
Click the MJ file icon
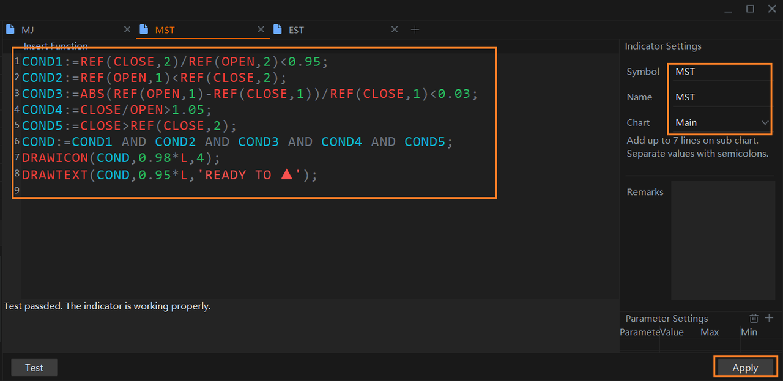pos(10,29)
